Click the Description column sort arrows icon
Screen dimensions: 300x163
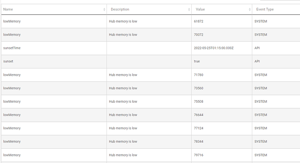point(189,10)
